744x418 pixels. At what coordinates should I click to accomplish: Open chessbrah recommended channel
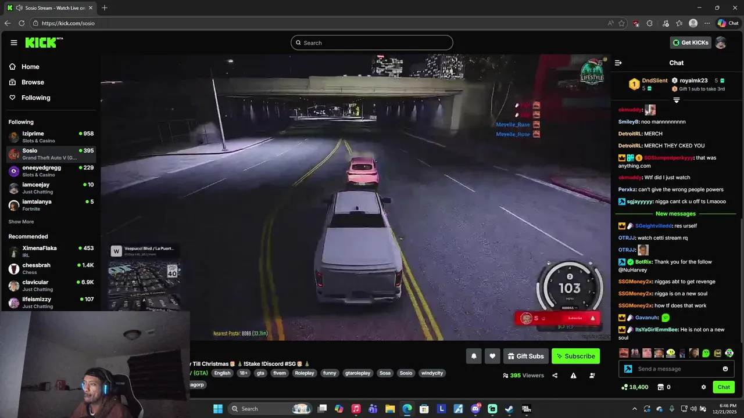pyautogui.click(x=51, y=268)
